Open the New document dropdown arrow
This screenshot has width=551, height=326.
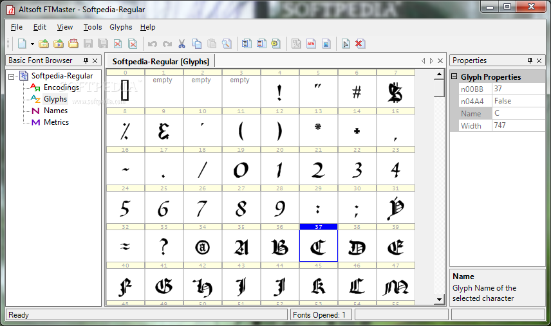32,44
